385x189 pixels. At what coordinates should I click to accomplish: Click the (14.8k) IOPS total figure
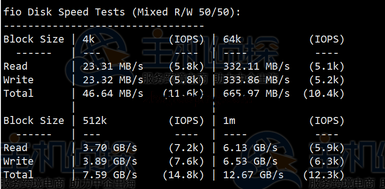coord(184,175)
